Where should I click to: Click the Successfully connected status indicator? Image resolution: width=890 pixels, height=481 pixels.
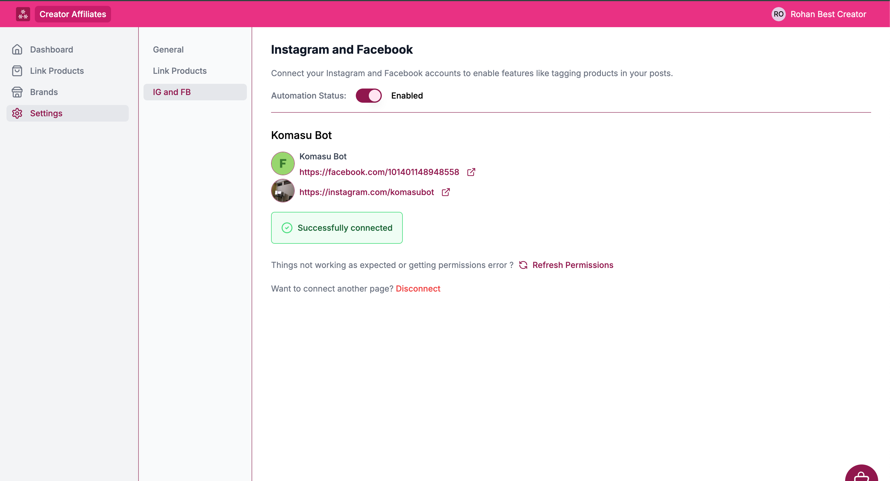337,228
